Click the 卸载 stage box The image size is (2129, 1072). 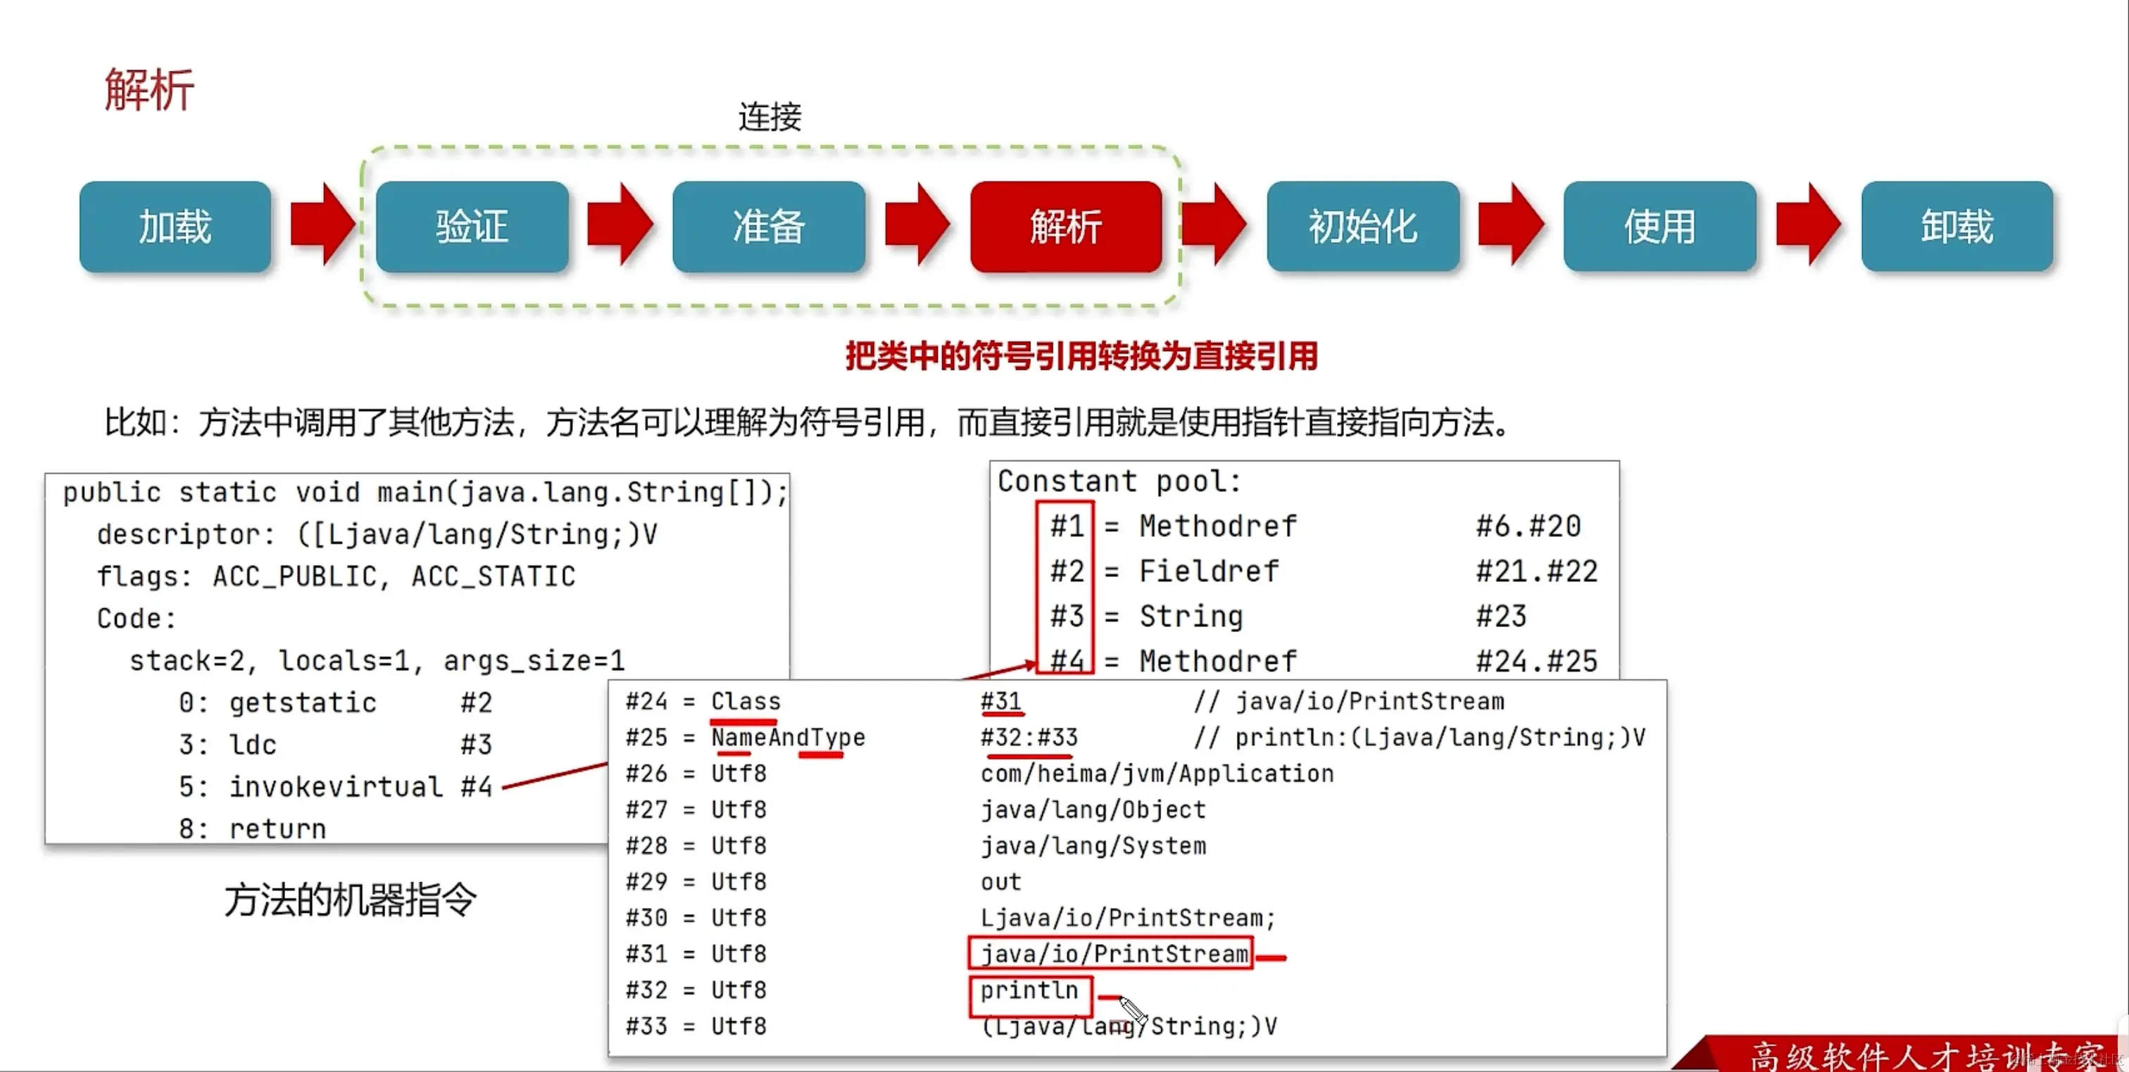1957,227
